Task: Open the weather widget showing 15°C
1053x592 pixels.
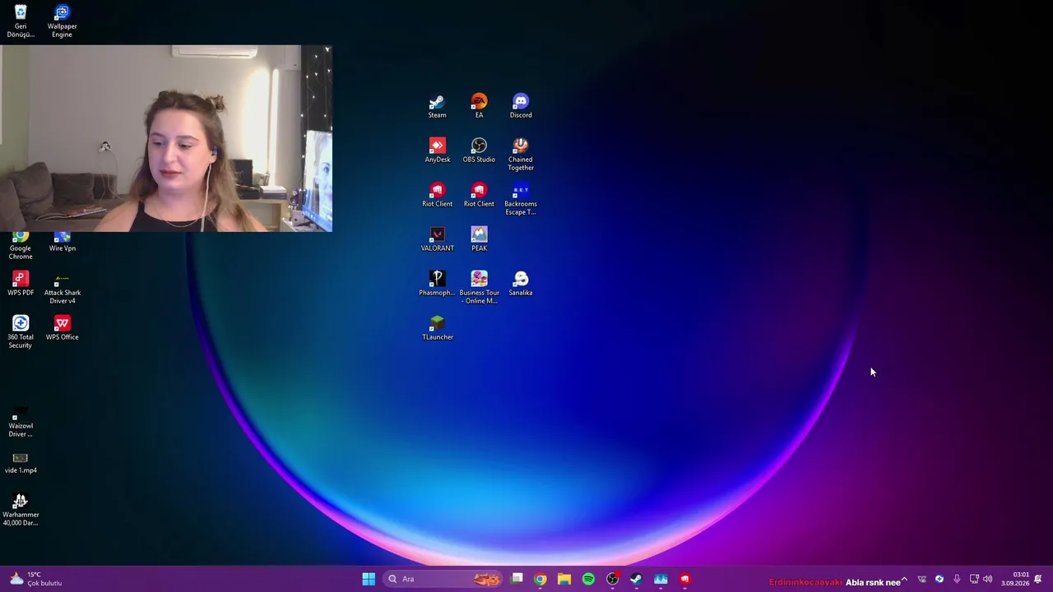Action: pos(36,579)
